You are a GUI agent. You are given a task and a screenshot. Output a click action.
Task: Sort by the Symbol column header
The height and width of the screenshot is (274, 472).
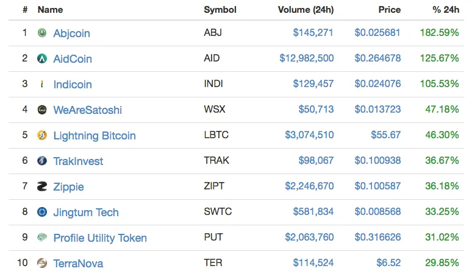coord(220,10)
